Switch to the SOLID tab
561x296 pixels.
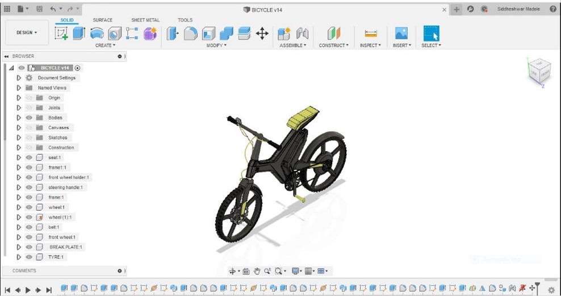pyautogui.click(x=67, y=20)
